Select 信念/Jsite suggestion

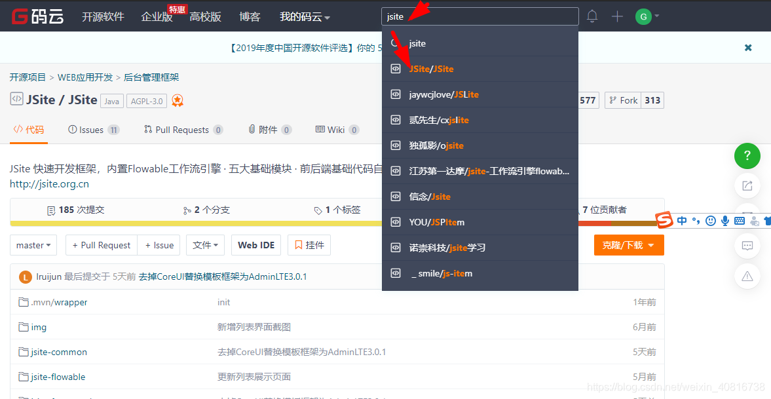point(480,197)
